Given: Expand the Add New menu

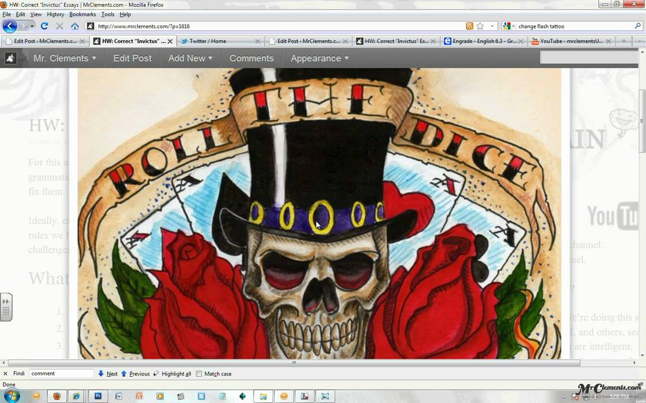Looking at the screenshot, I should point(190,58).
